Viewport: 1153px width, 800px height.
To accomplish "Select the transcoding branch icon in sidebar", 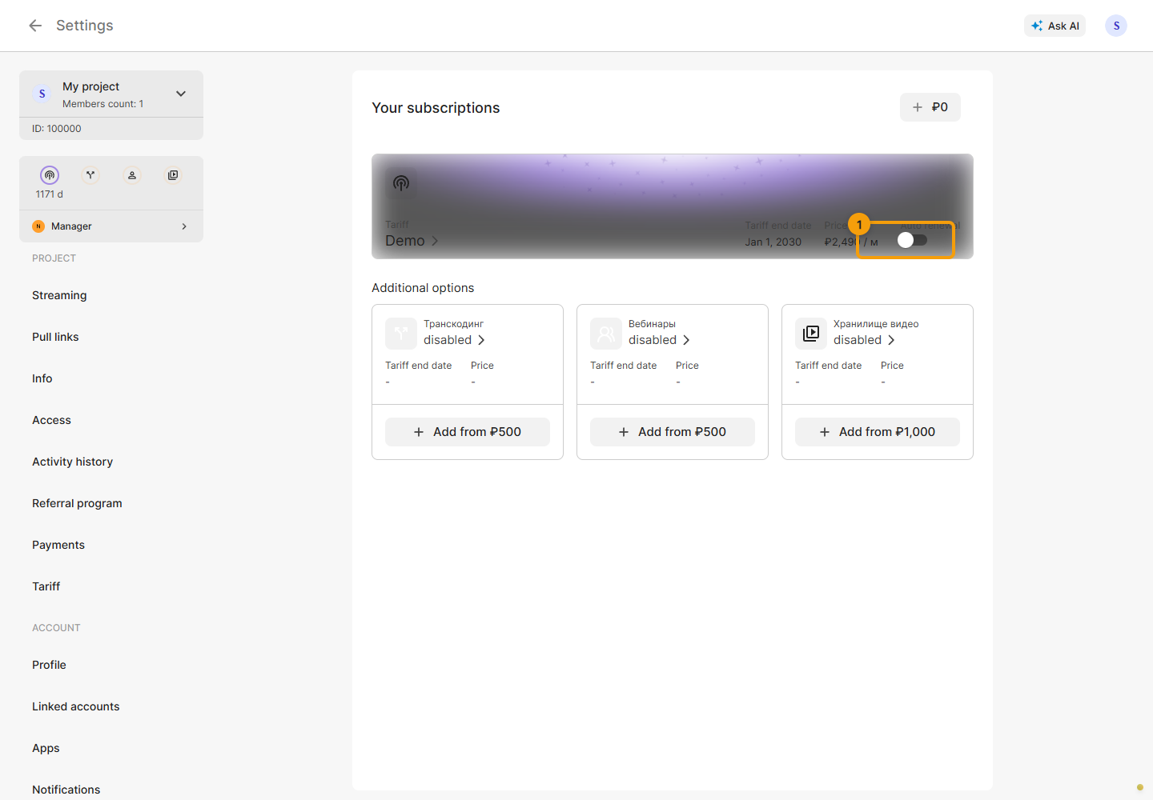I will (90, 175).
